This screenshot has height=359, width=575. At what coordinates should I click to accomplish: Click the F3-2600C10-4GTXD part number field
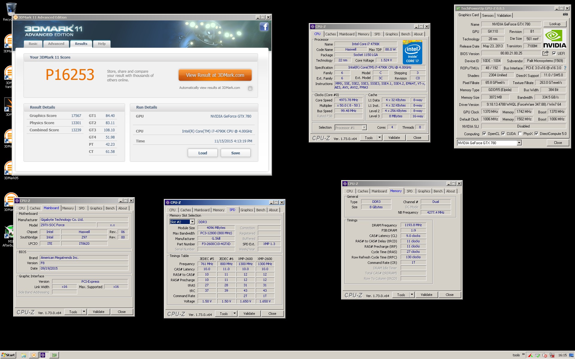pos(216,244)
